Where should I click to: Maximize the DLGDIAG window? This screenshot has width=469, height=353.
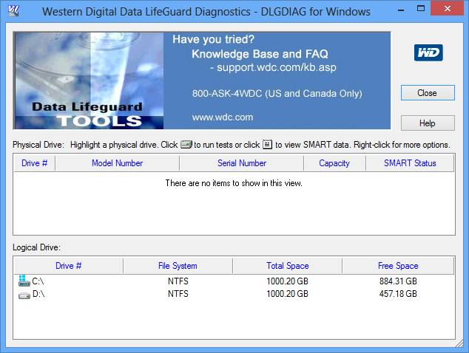(x=421, y=8)
